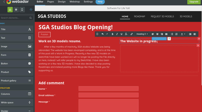Delete the heading element with red X

[199, 38]
